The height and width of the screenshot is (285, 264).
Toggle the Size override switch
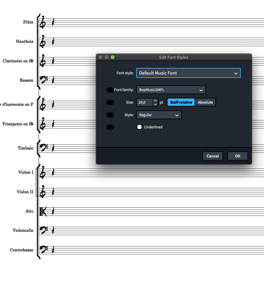pos(110,102)
